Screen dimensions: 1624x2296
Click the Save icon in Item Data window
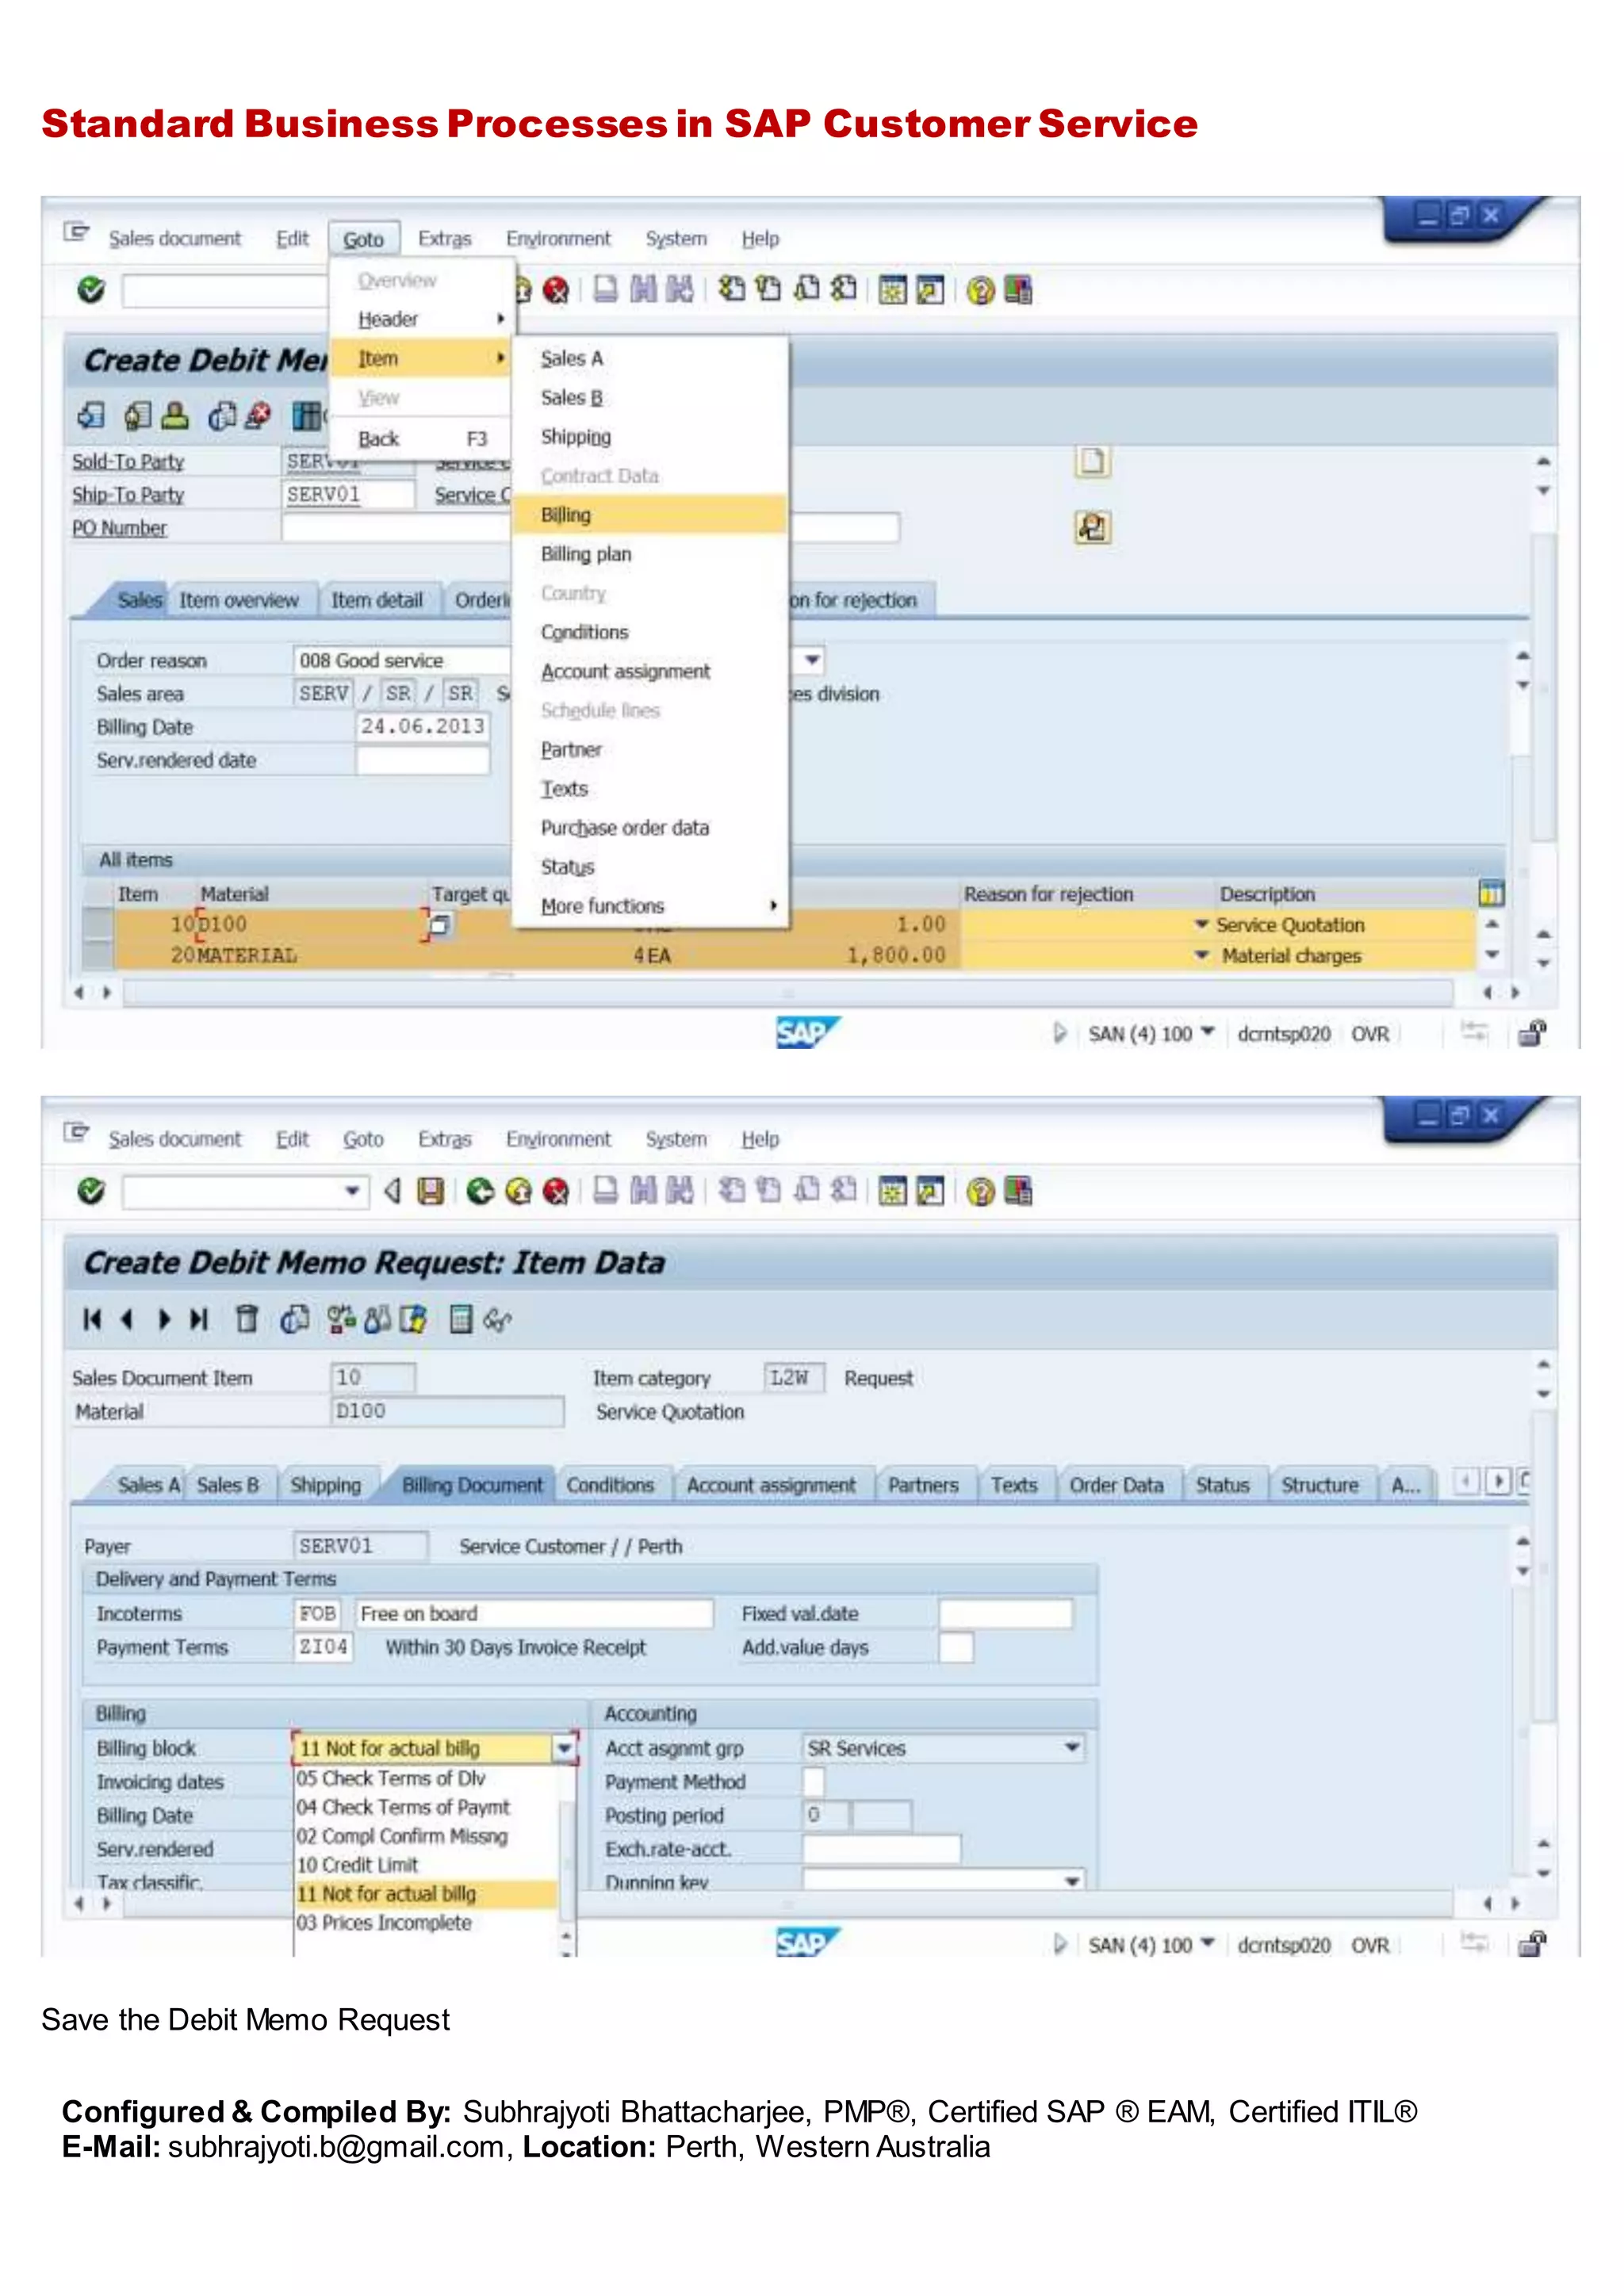tap(430, 1191)
